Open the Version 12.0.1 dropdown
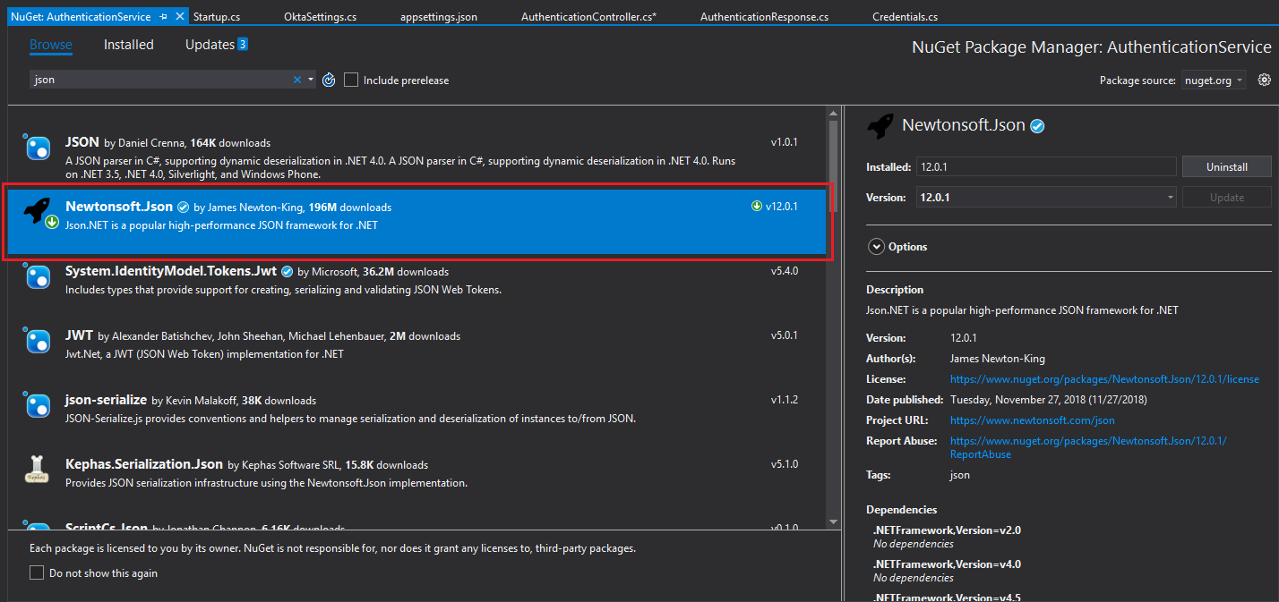Image resolution: width=1279 pixels, height=602 pixels. click(1046, 198)
